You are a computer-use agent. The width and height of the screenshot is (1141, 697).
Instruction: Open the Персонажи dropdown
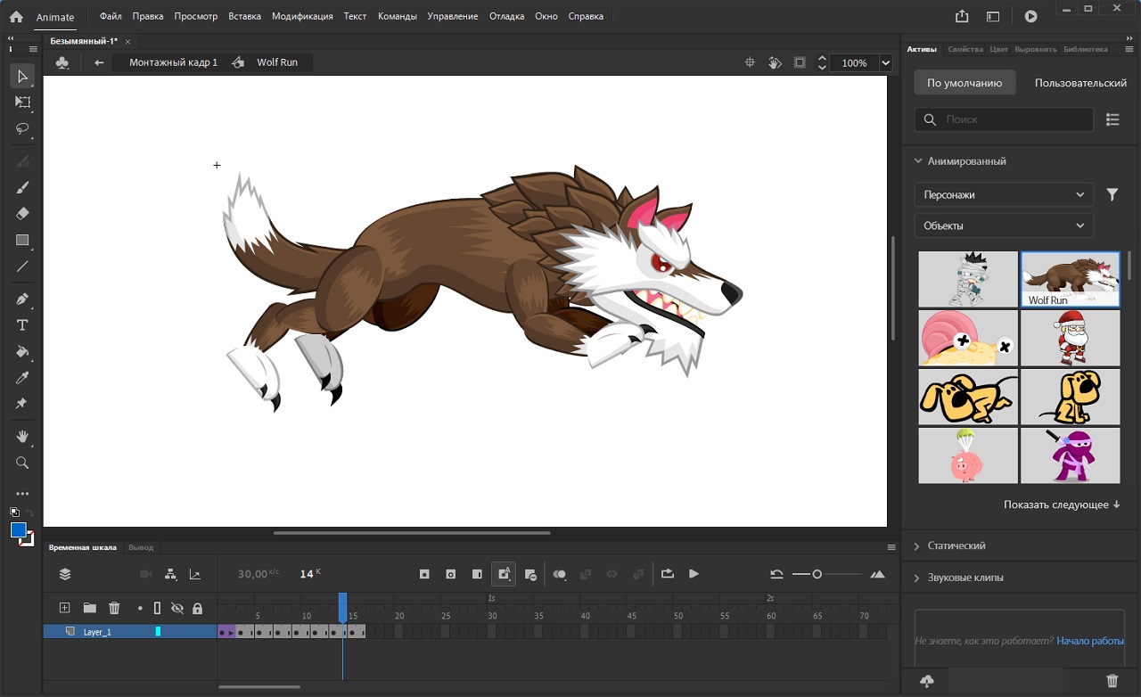pos(1004,194)
